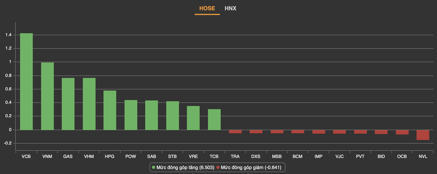Viewport: 437px width, 174px height.
Task: Select the VRE green bar
Action: point(193,118)
